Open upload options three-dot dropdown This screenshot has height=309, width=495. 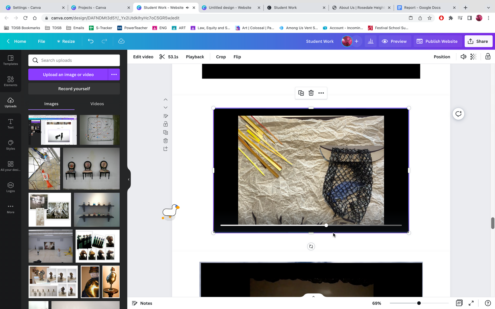114,74
